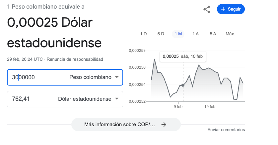This screenshot has width=278, height=145.
Task: Focus the 762,41 dollar amount field
Action: pos(29,99)
